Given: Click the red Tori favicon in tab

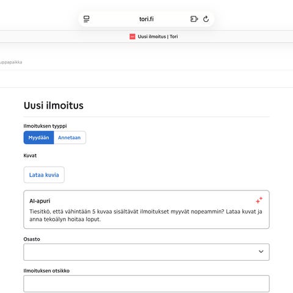Looking at the screenshot, I should (132, 37).
